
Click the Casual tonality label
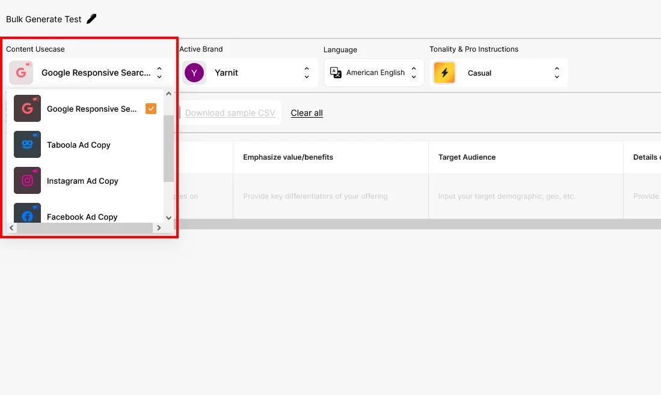point(480,73)
